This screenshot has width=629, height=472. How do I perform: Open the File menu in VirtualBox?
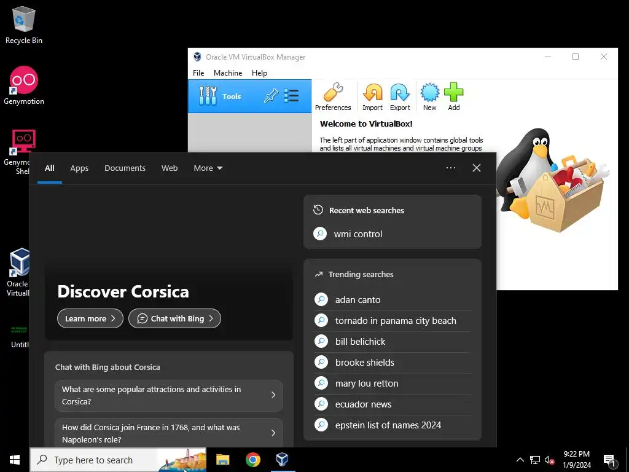[x=198, y=73]
